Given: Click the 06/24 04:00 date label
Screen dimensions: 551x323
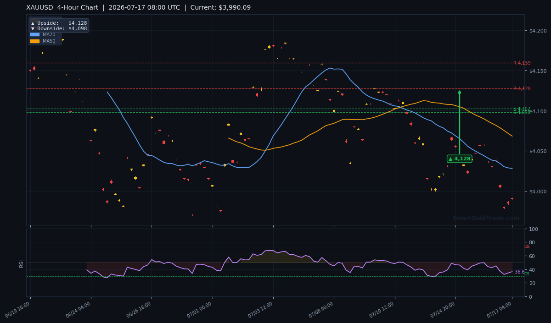Looking at the screenshot, I should 79,310.
